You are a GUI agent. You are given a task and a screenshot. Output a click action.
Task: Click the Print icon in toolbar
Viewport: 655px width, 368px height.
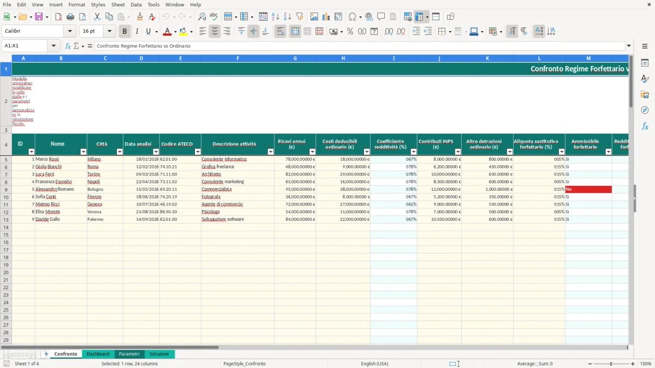[x=70, y=17]
